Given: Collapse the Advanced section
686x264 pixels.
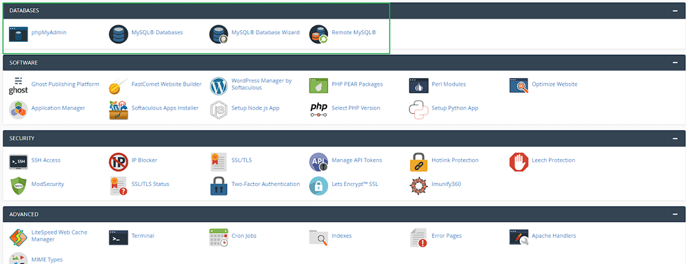Looking at the screenshot, I should (x=675, y=215).
